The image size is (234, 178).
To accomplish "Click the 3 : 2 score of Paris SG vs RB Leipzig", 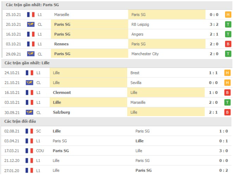I will coord(214,24).
